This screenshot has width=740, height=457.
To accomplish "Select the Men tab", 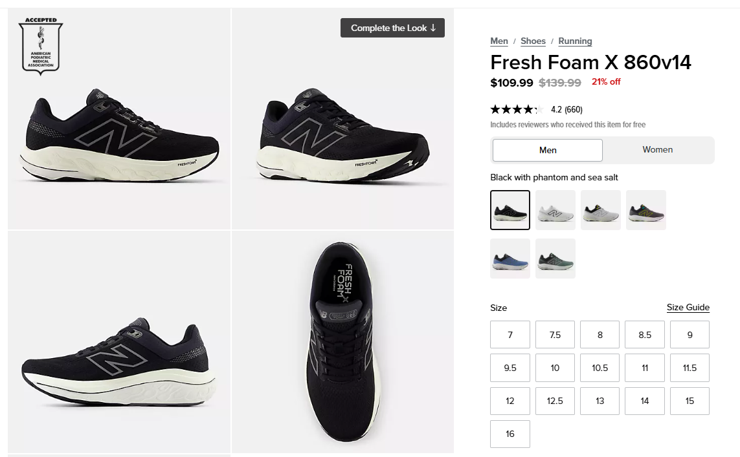I will (548, 150).
